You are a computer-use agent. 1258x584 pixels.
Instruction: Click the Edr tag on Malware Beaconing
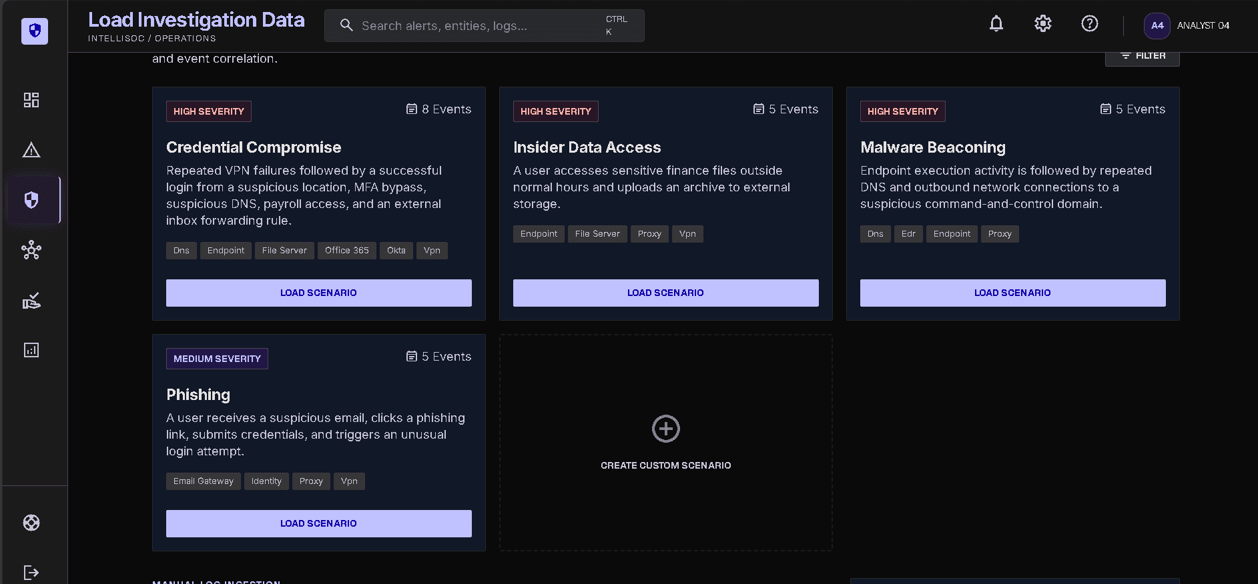coord(908,234)
